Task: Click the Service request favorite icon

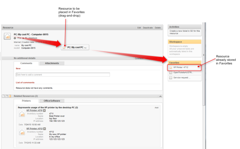Action: (x=171, y=78)
